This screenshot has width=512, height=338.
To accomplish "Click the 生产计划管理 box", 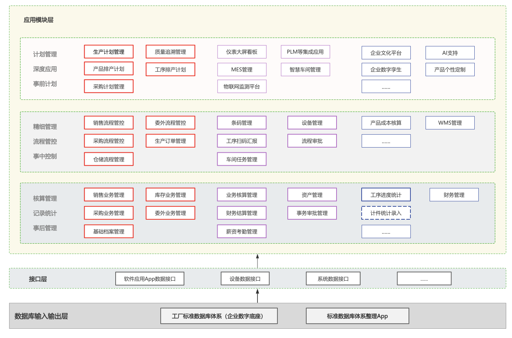I will pos(109,52).
